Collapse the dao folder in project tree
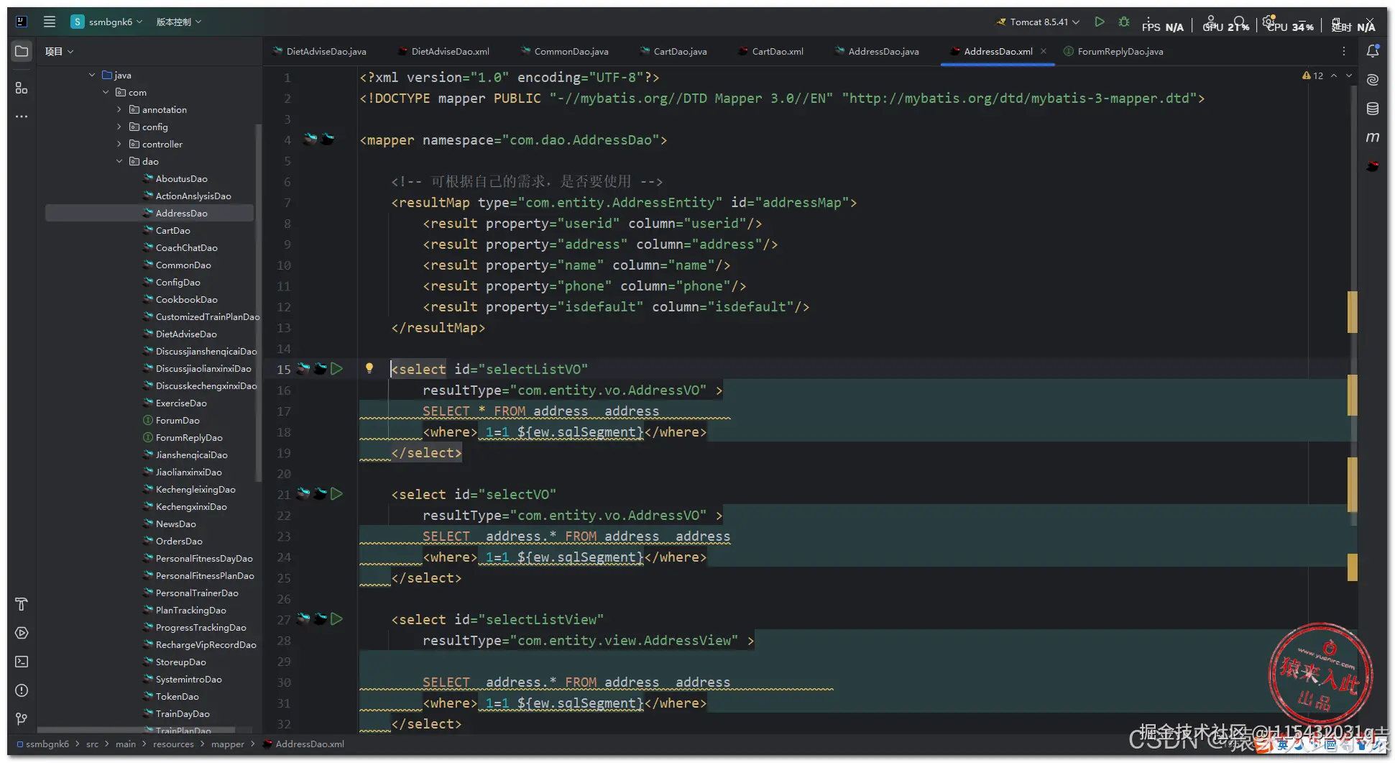Image resolution: width=1395 pixels, height=763 pixels. coord(119,161)
